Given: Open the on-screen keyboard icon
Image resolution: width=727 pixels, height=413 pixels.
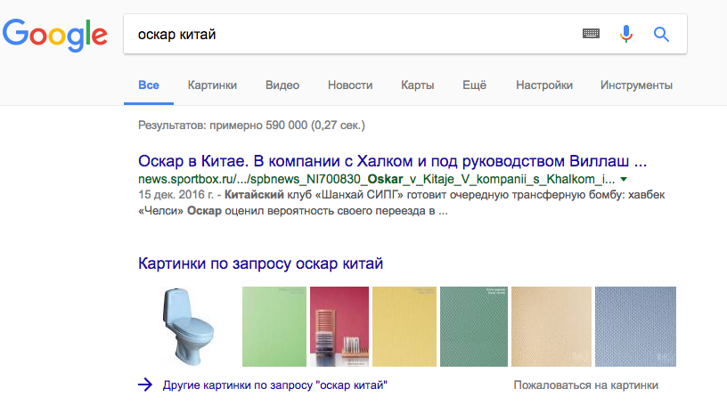Looking at the screenshot, I should (x=591, y=34).
